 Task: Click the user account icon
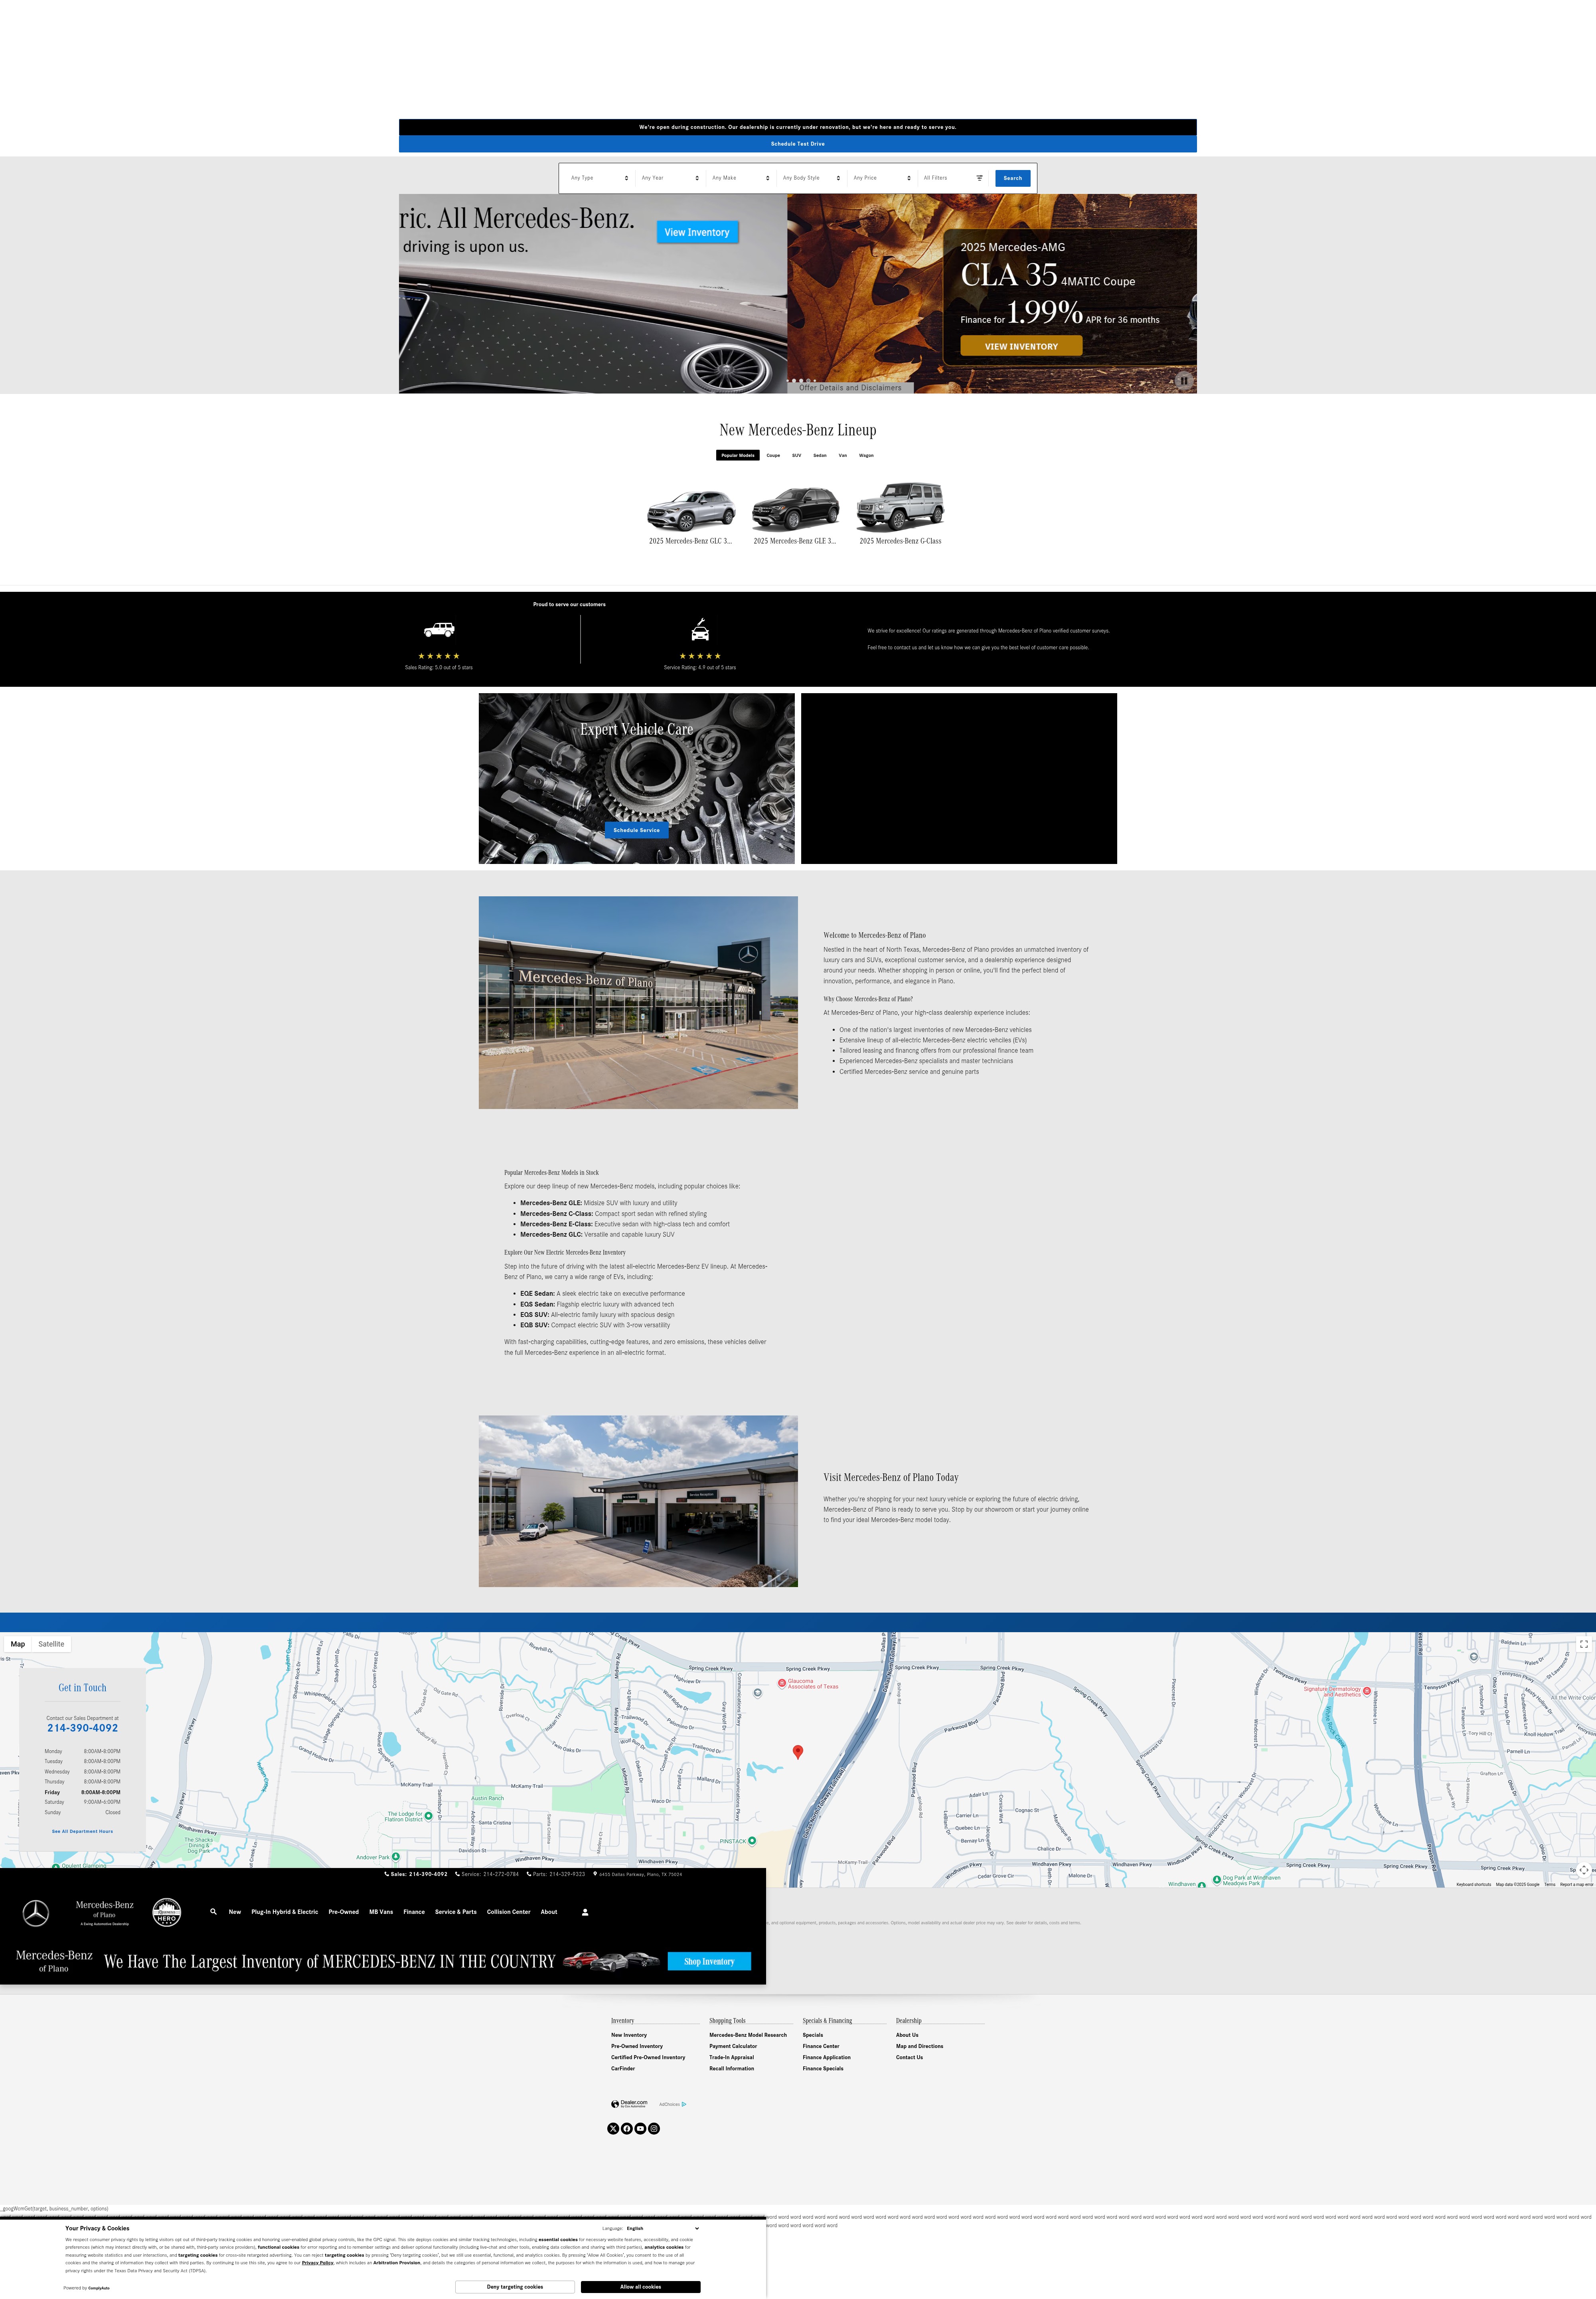tap(585, 1912)
